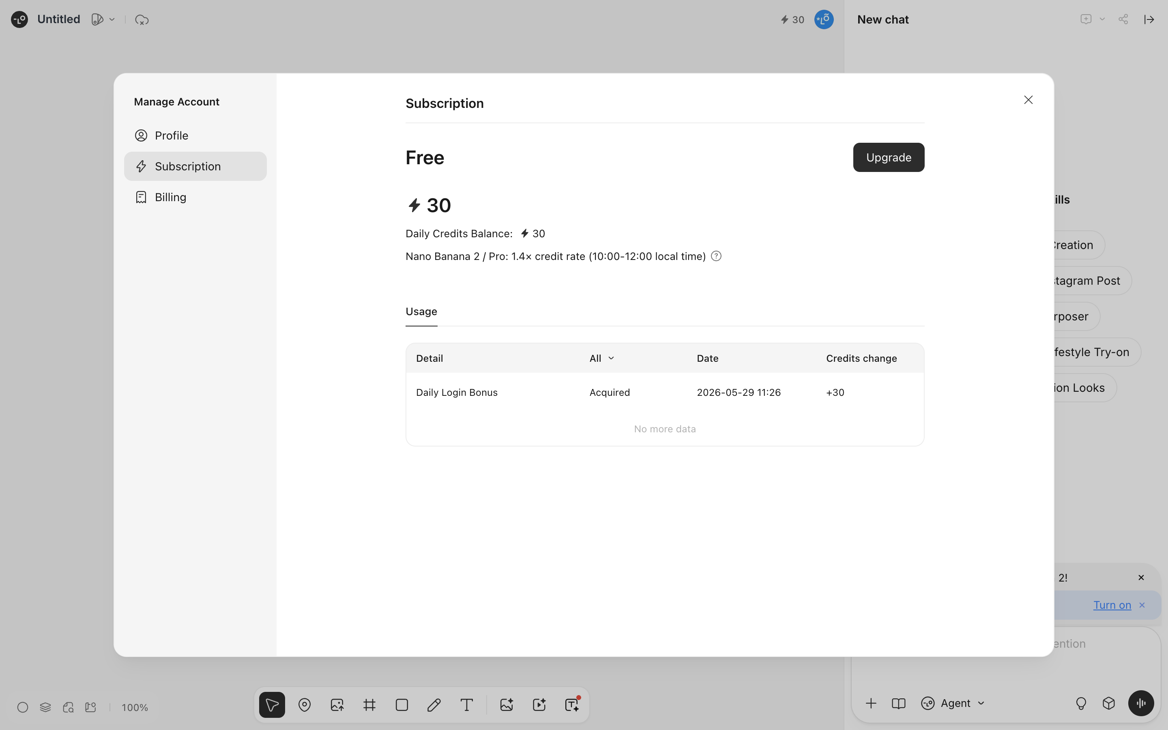Collapse the chat panel with arrow icon
The height and width of the screenshot is (730, 1168).
1149,19
